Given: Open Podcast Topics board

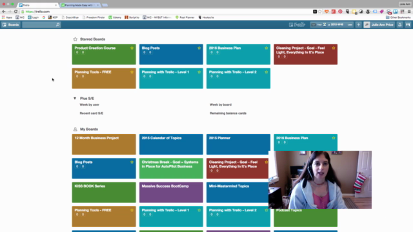Looking at the screenshot, I should click(x=305, y=218).
